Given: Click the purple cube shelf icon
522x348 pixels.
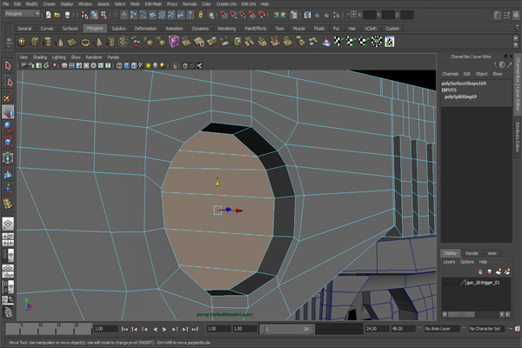Looking at the screenshot, I should 174,42.
